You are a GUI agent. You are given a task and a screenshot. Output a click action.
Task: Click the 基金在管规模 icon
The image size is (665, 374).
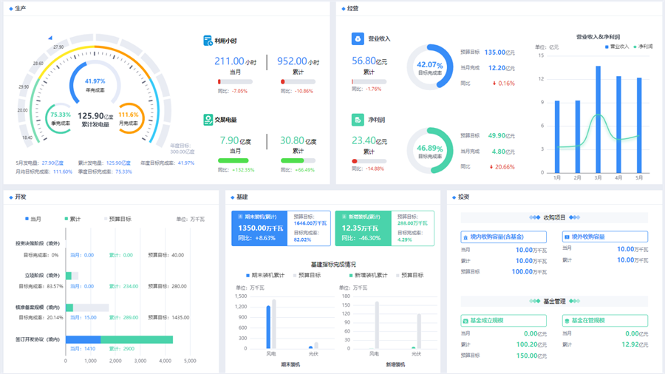[567, 321]
